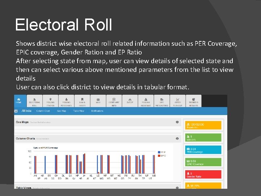Click the Gender Ratio stat card
Viewport: 261px width, 196px height.
pos(203,174)
